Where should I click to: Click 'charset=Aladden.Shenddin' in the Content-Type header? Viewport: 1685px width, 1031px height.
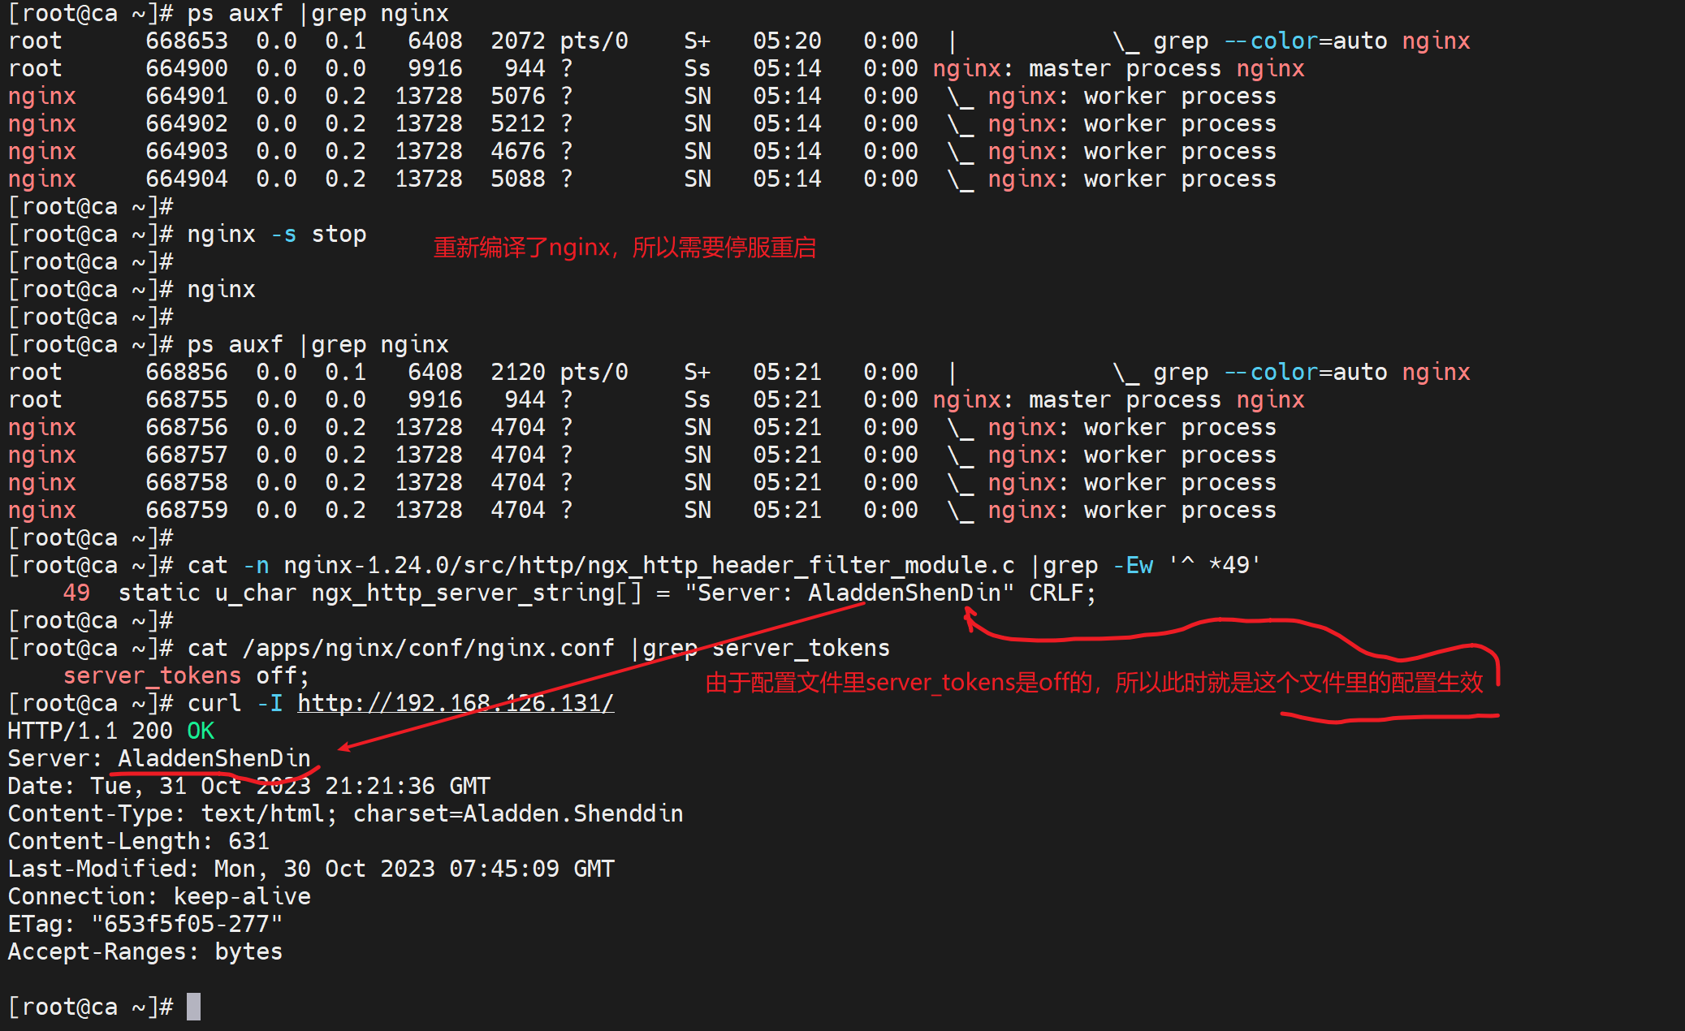point(517,813)
